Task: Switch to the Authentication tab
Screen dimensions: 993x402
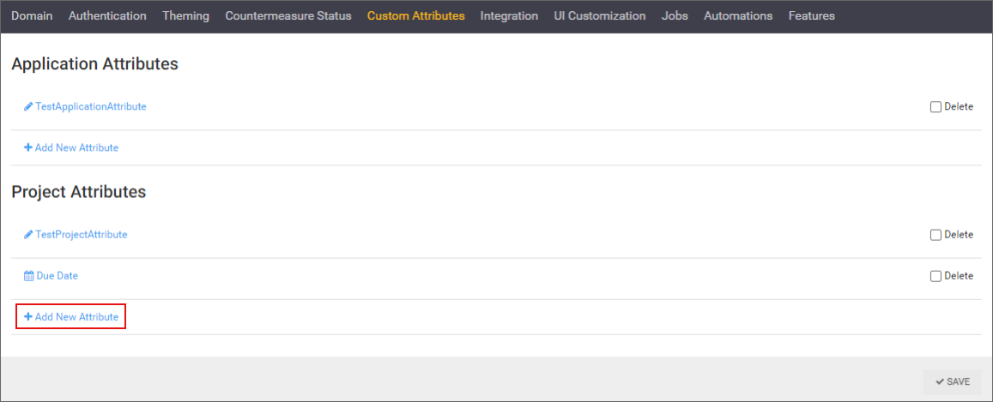Action: 107,16
